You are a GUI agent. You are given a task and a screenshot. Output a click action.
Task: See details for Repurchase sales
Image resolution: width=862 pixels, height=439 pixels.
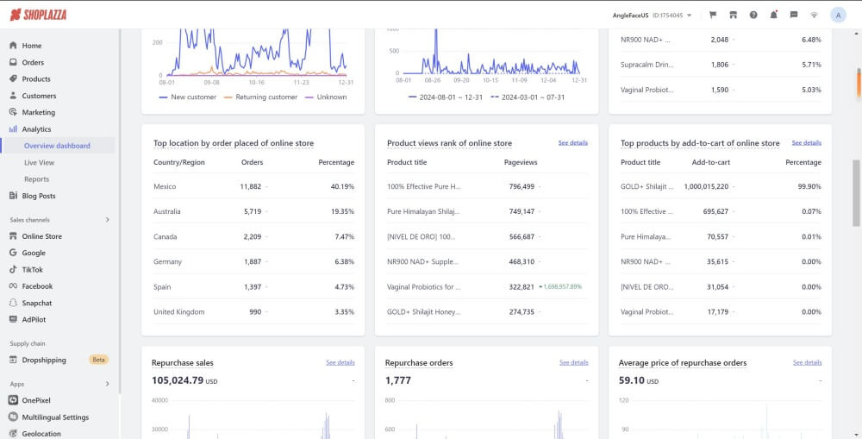coord(340,362)
